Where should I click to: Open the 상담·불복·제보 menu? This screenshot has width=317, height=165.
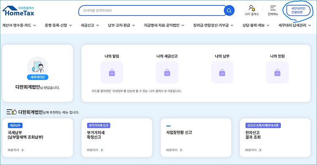(254, 25)
